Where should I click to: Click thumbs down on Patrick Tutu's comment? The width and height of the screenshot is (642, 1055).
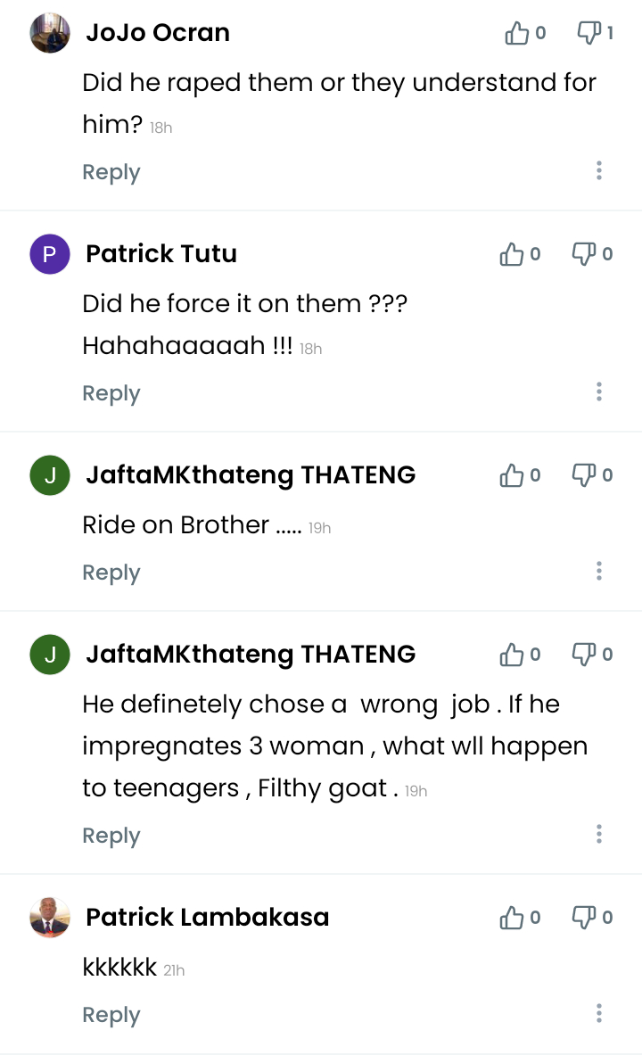584,255
